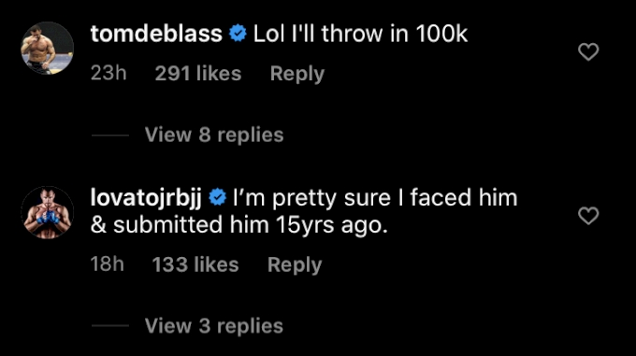636x356 pixels.
Task: Click the verified badge beside lovatojrbjj
Action: 217,197
